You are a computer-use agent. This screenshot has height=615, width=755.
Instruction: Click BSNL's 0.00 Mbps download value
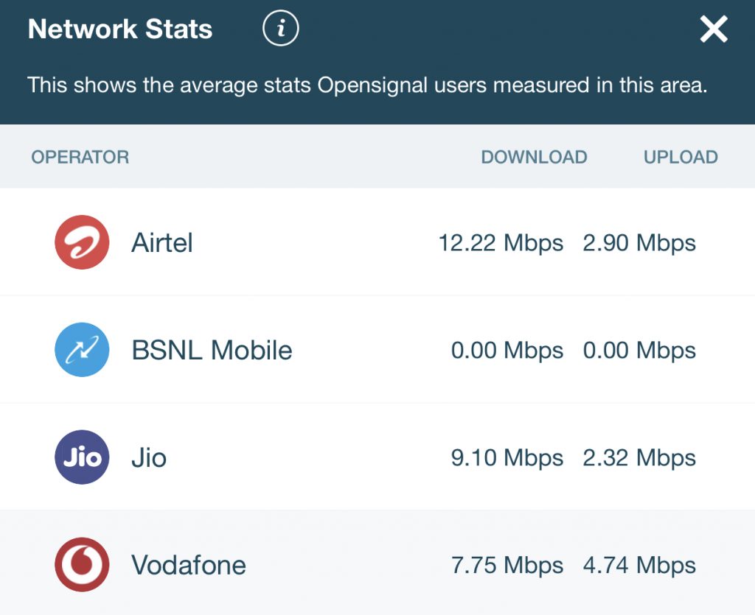pyautogui.click(x=507, y=351)
